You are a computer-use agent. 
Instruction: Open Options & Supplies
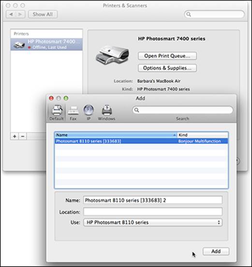(167, 68)
